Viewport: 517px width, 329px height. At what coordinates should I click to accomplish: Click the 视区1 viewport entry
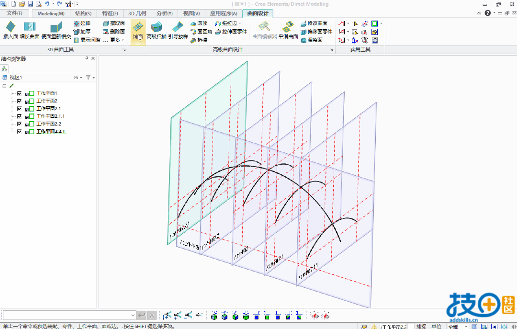(15, 78)
